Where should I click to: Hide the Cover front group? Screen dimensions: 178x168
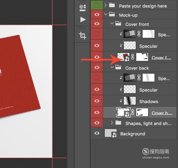click(x=97, y=24)
